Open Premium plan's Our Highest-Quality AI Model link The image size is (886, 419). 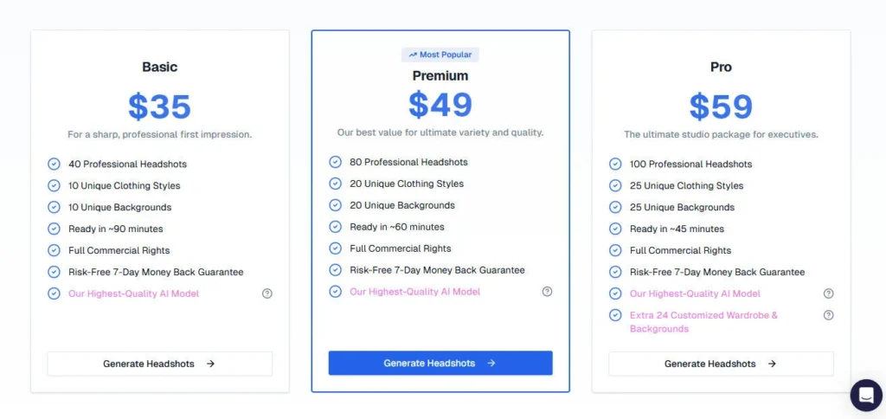coord(414,292)
